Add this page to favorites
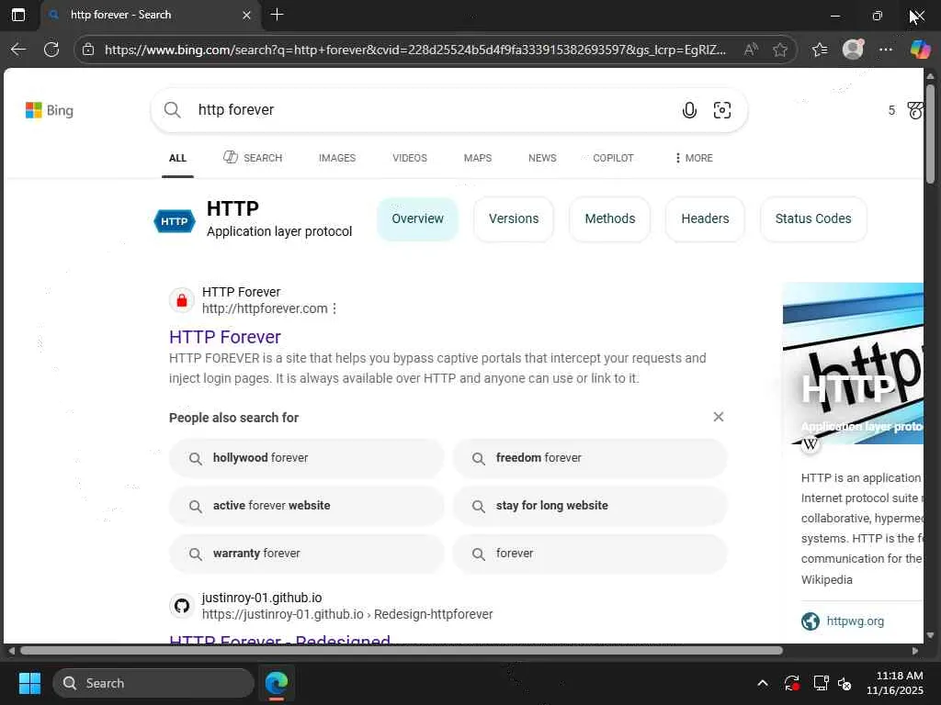 779,50
